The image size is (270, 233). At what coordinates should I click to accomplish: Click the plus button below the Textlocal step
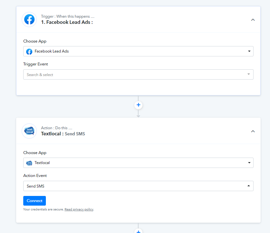138,231
